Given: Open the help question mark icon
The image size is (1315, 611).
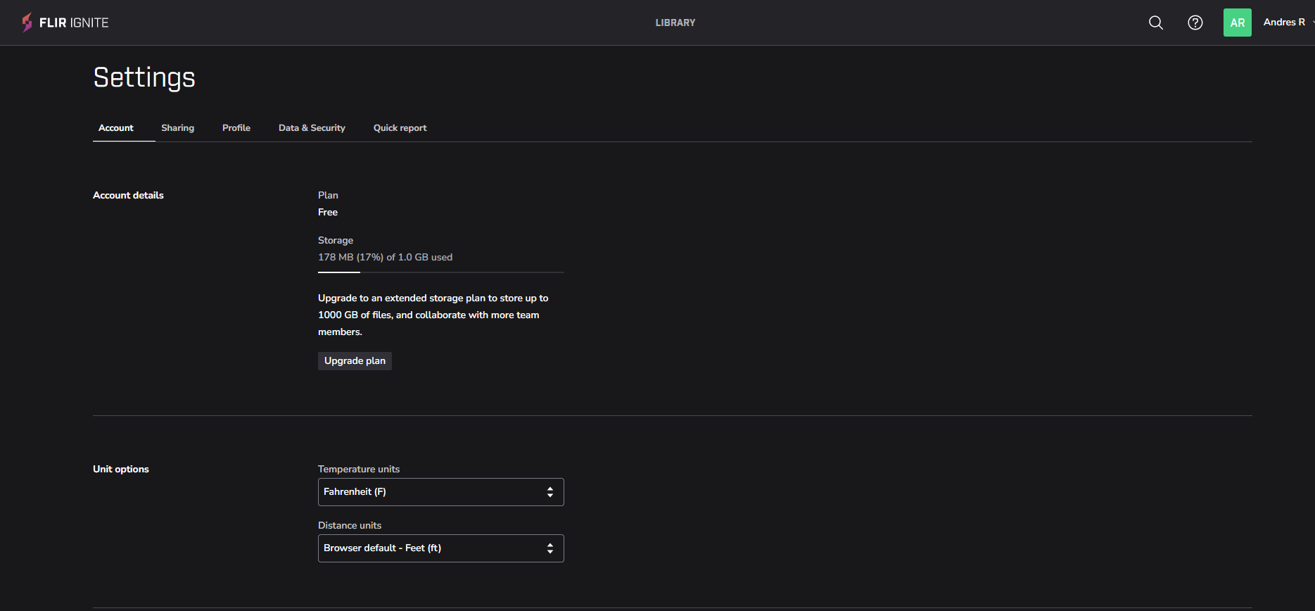Looking at the screenshot, I should (x=1195, y=23).
